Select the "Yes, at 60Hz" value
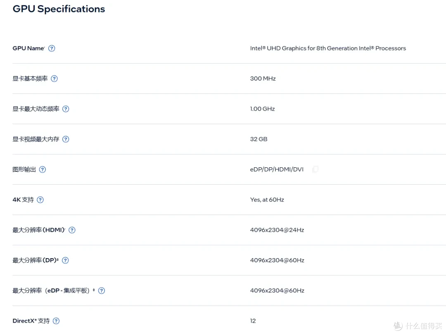 (x=267, y=200)
